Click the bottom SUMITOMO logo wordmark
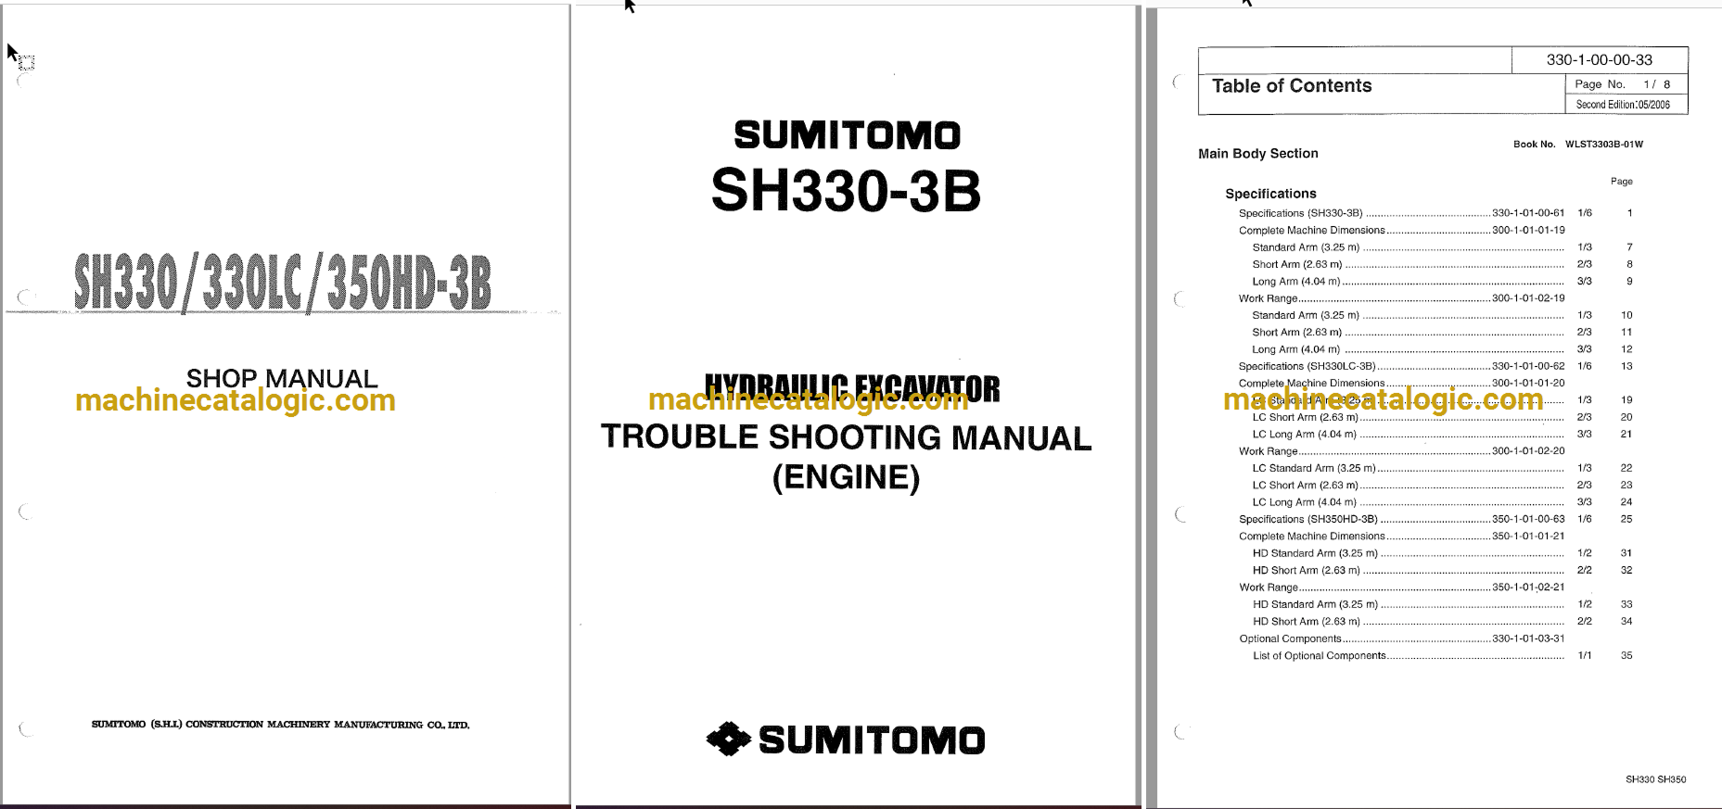This screenshot has width=1722, height=809. (x=872, y=739)
